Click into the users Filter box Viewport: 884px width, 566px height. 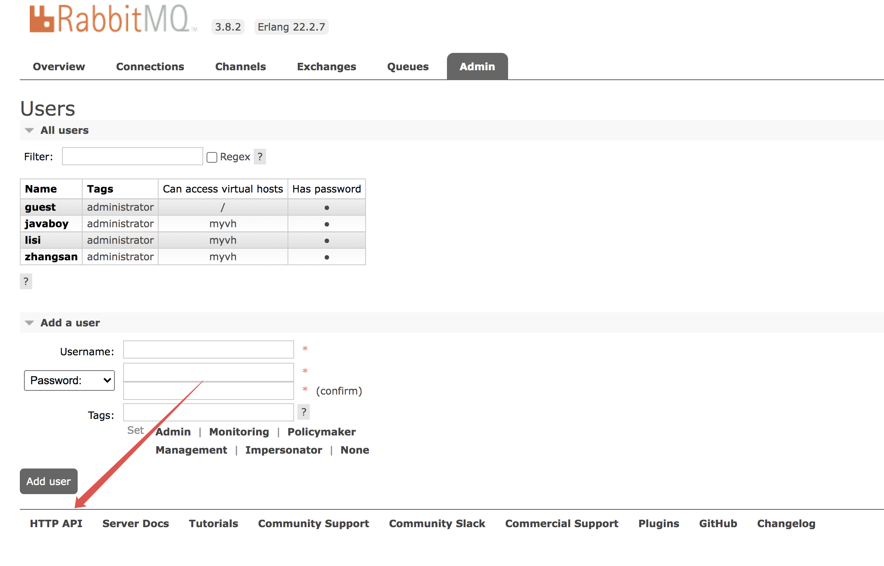pos(132,157)
